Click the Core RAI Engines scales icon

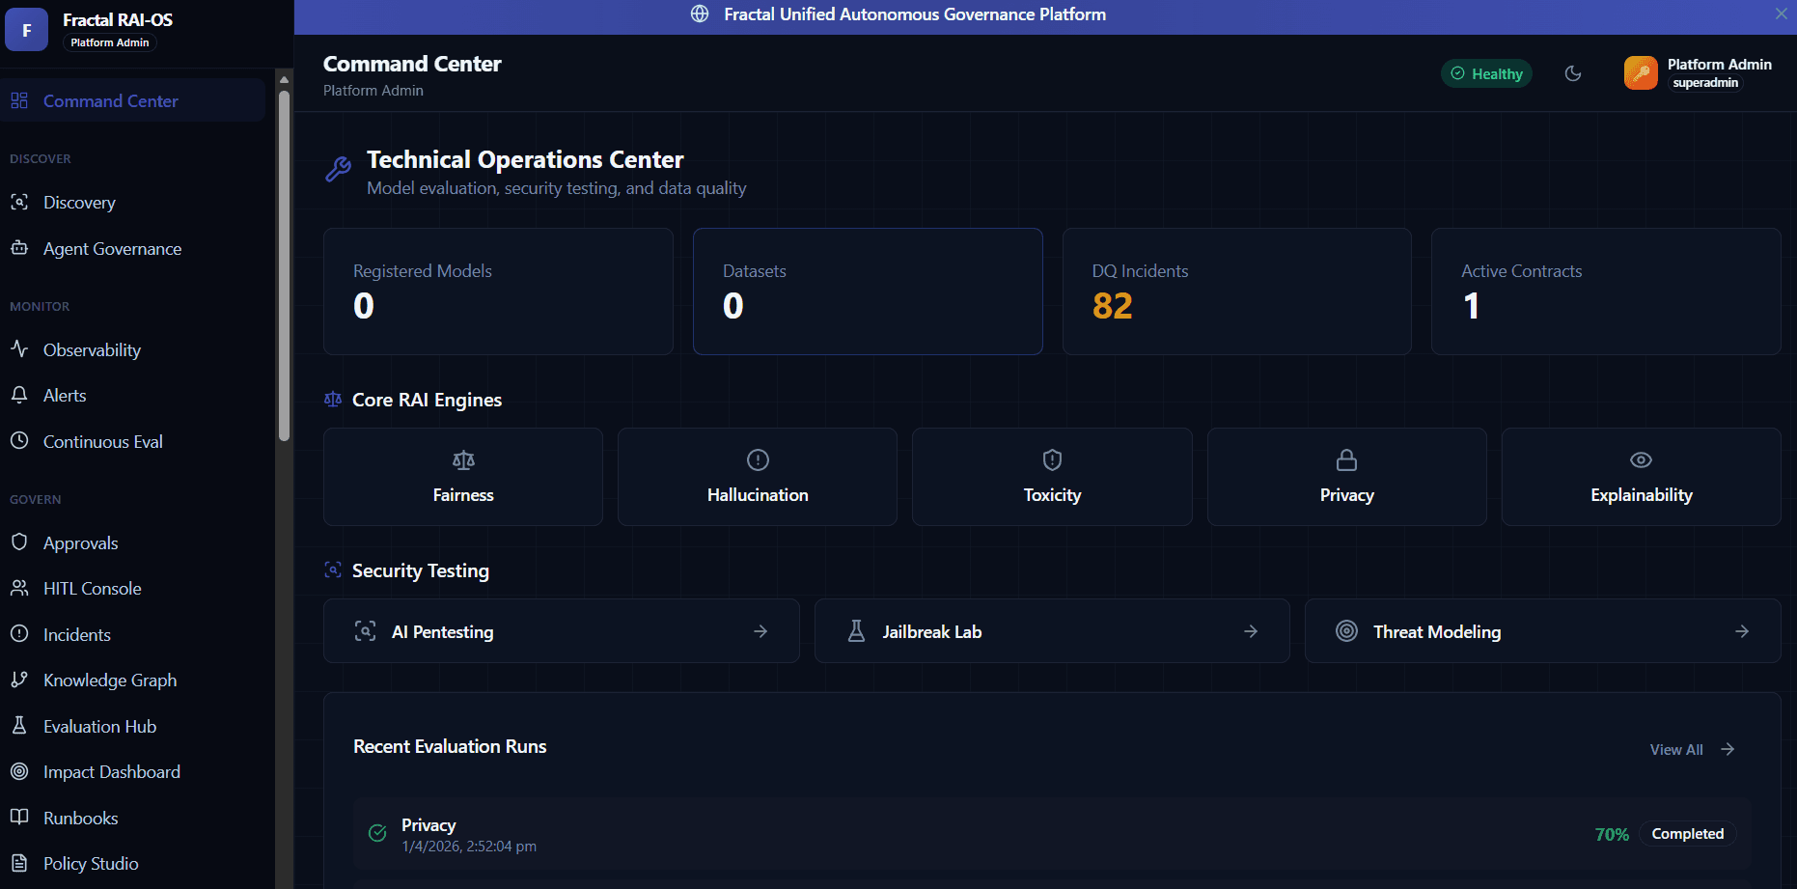click(333, 399)
